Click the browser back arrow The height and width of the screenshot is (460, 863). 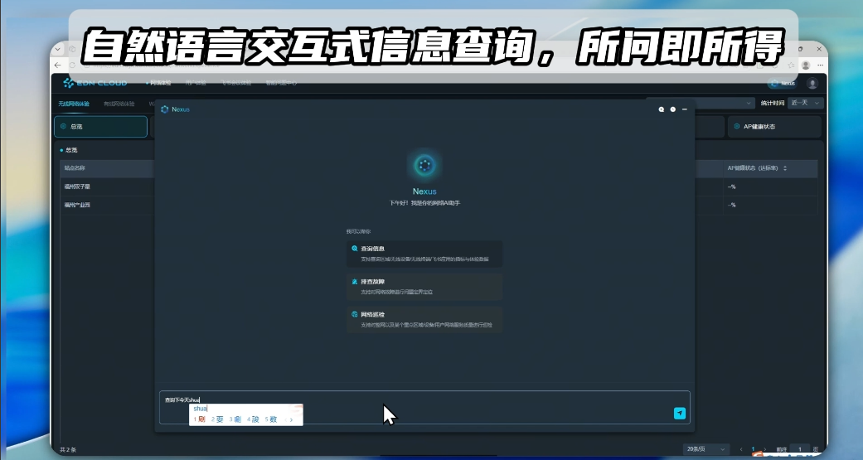[x=58, y=65]
